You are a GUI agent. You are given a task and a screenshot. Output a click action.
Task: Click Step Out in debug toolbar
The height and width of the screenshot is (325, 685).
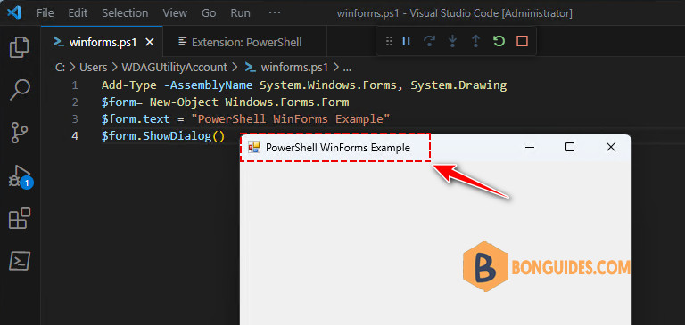click(x=475, y=42)
